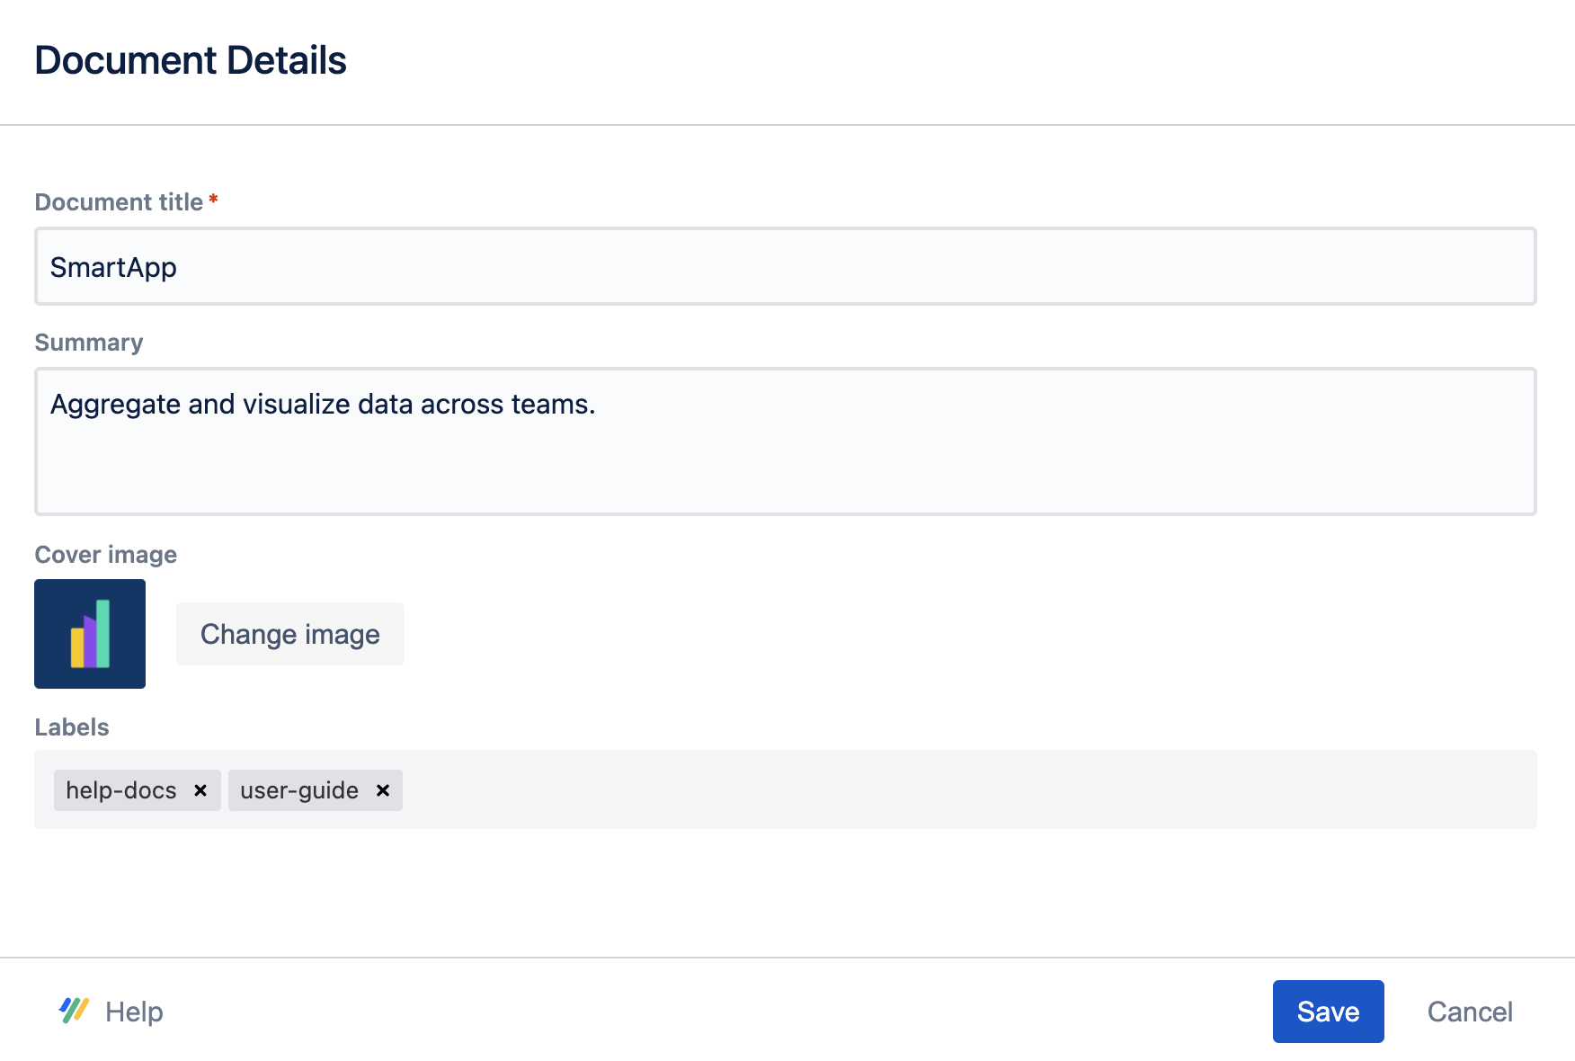Click the Summary field label
The image size is (1575, 1061).
(89, 343)
